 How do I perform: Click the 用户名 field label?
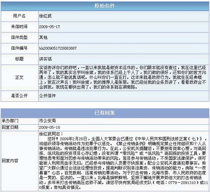coord(19,16)
